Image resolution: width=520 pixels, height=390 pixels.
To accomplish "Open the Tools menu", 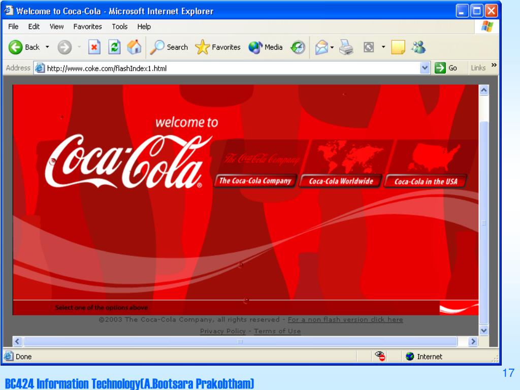I will 120,26.
